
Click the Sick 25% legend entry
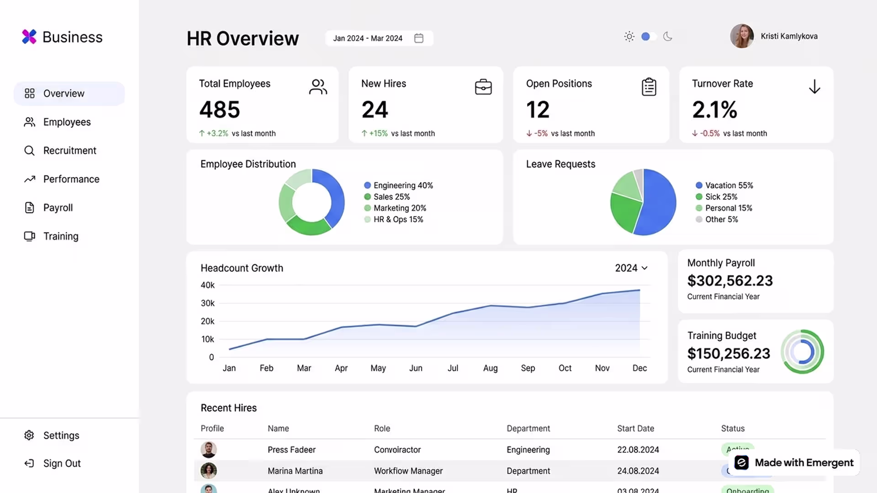click(716, 197)
